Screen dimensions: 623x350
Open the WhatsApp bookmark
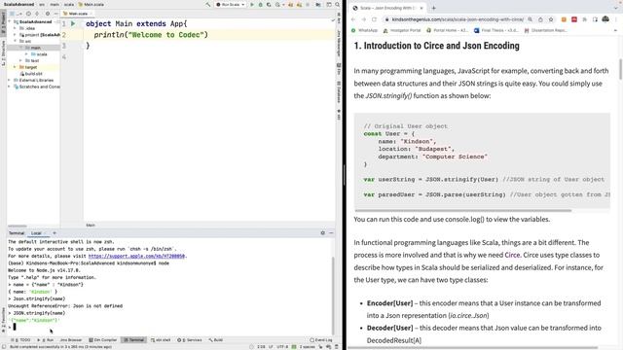point(365,30)
